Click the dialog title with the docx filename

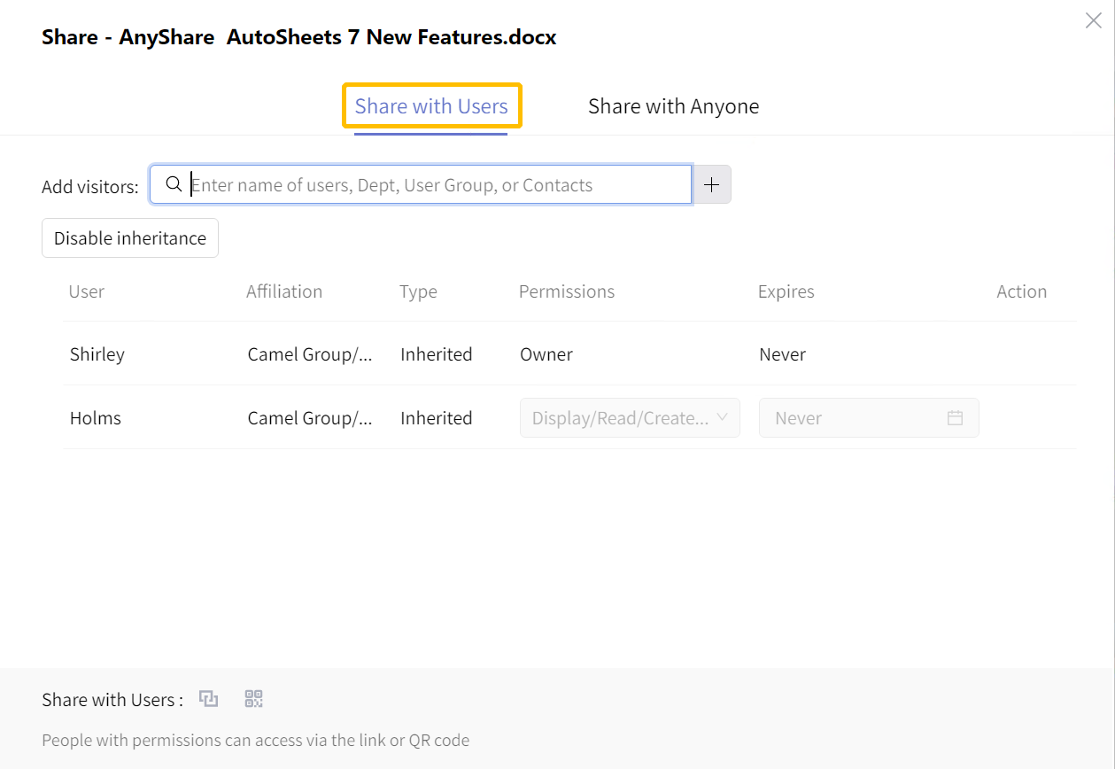[x=299, y=37]
